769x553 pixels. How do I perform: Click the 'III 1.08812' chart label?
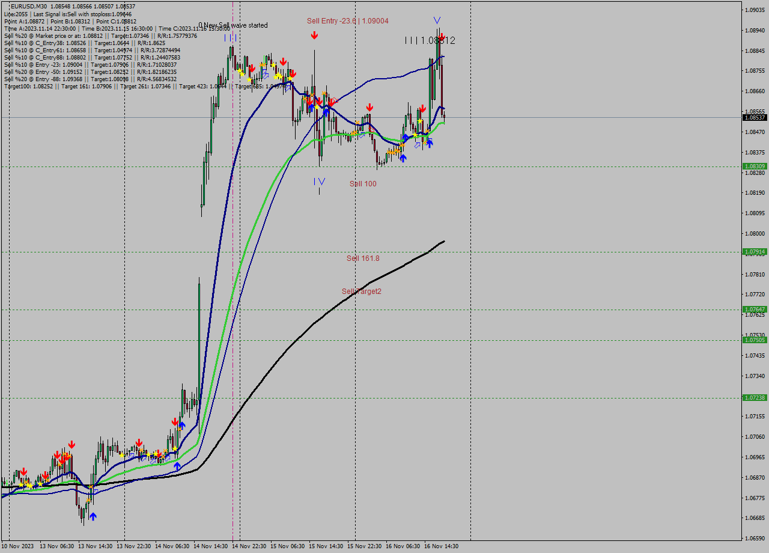click(x=430, y=40)
